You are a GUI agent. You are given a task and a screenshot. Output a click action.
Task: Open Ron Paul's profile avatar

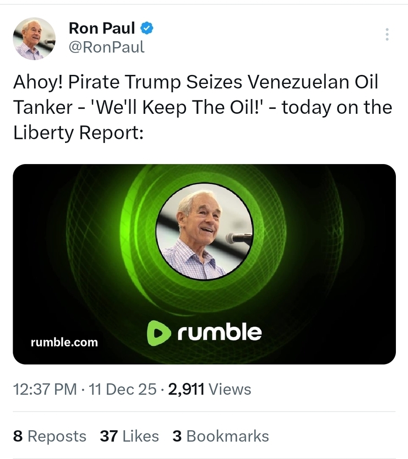click(34, 39)
